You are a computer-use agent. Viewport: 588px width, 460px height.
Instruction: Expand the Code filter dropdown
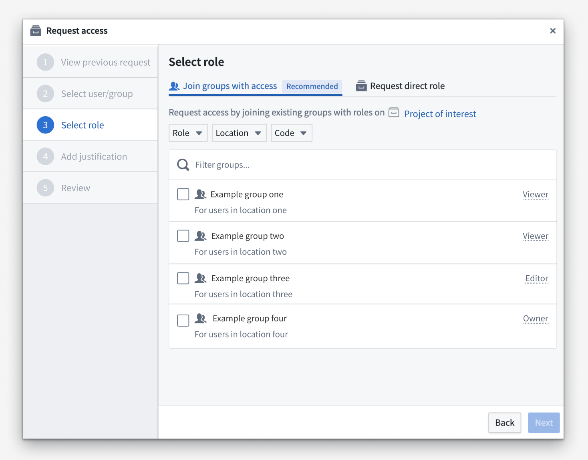(292, 133)
